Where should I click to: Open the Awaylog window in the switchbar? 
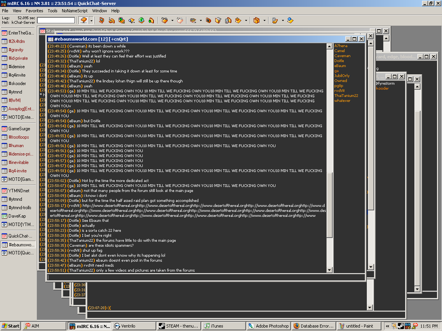point(21,109)
